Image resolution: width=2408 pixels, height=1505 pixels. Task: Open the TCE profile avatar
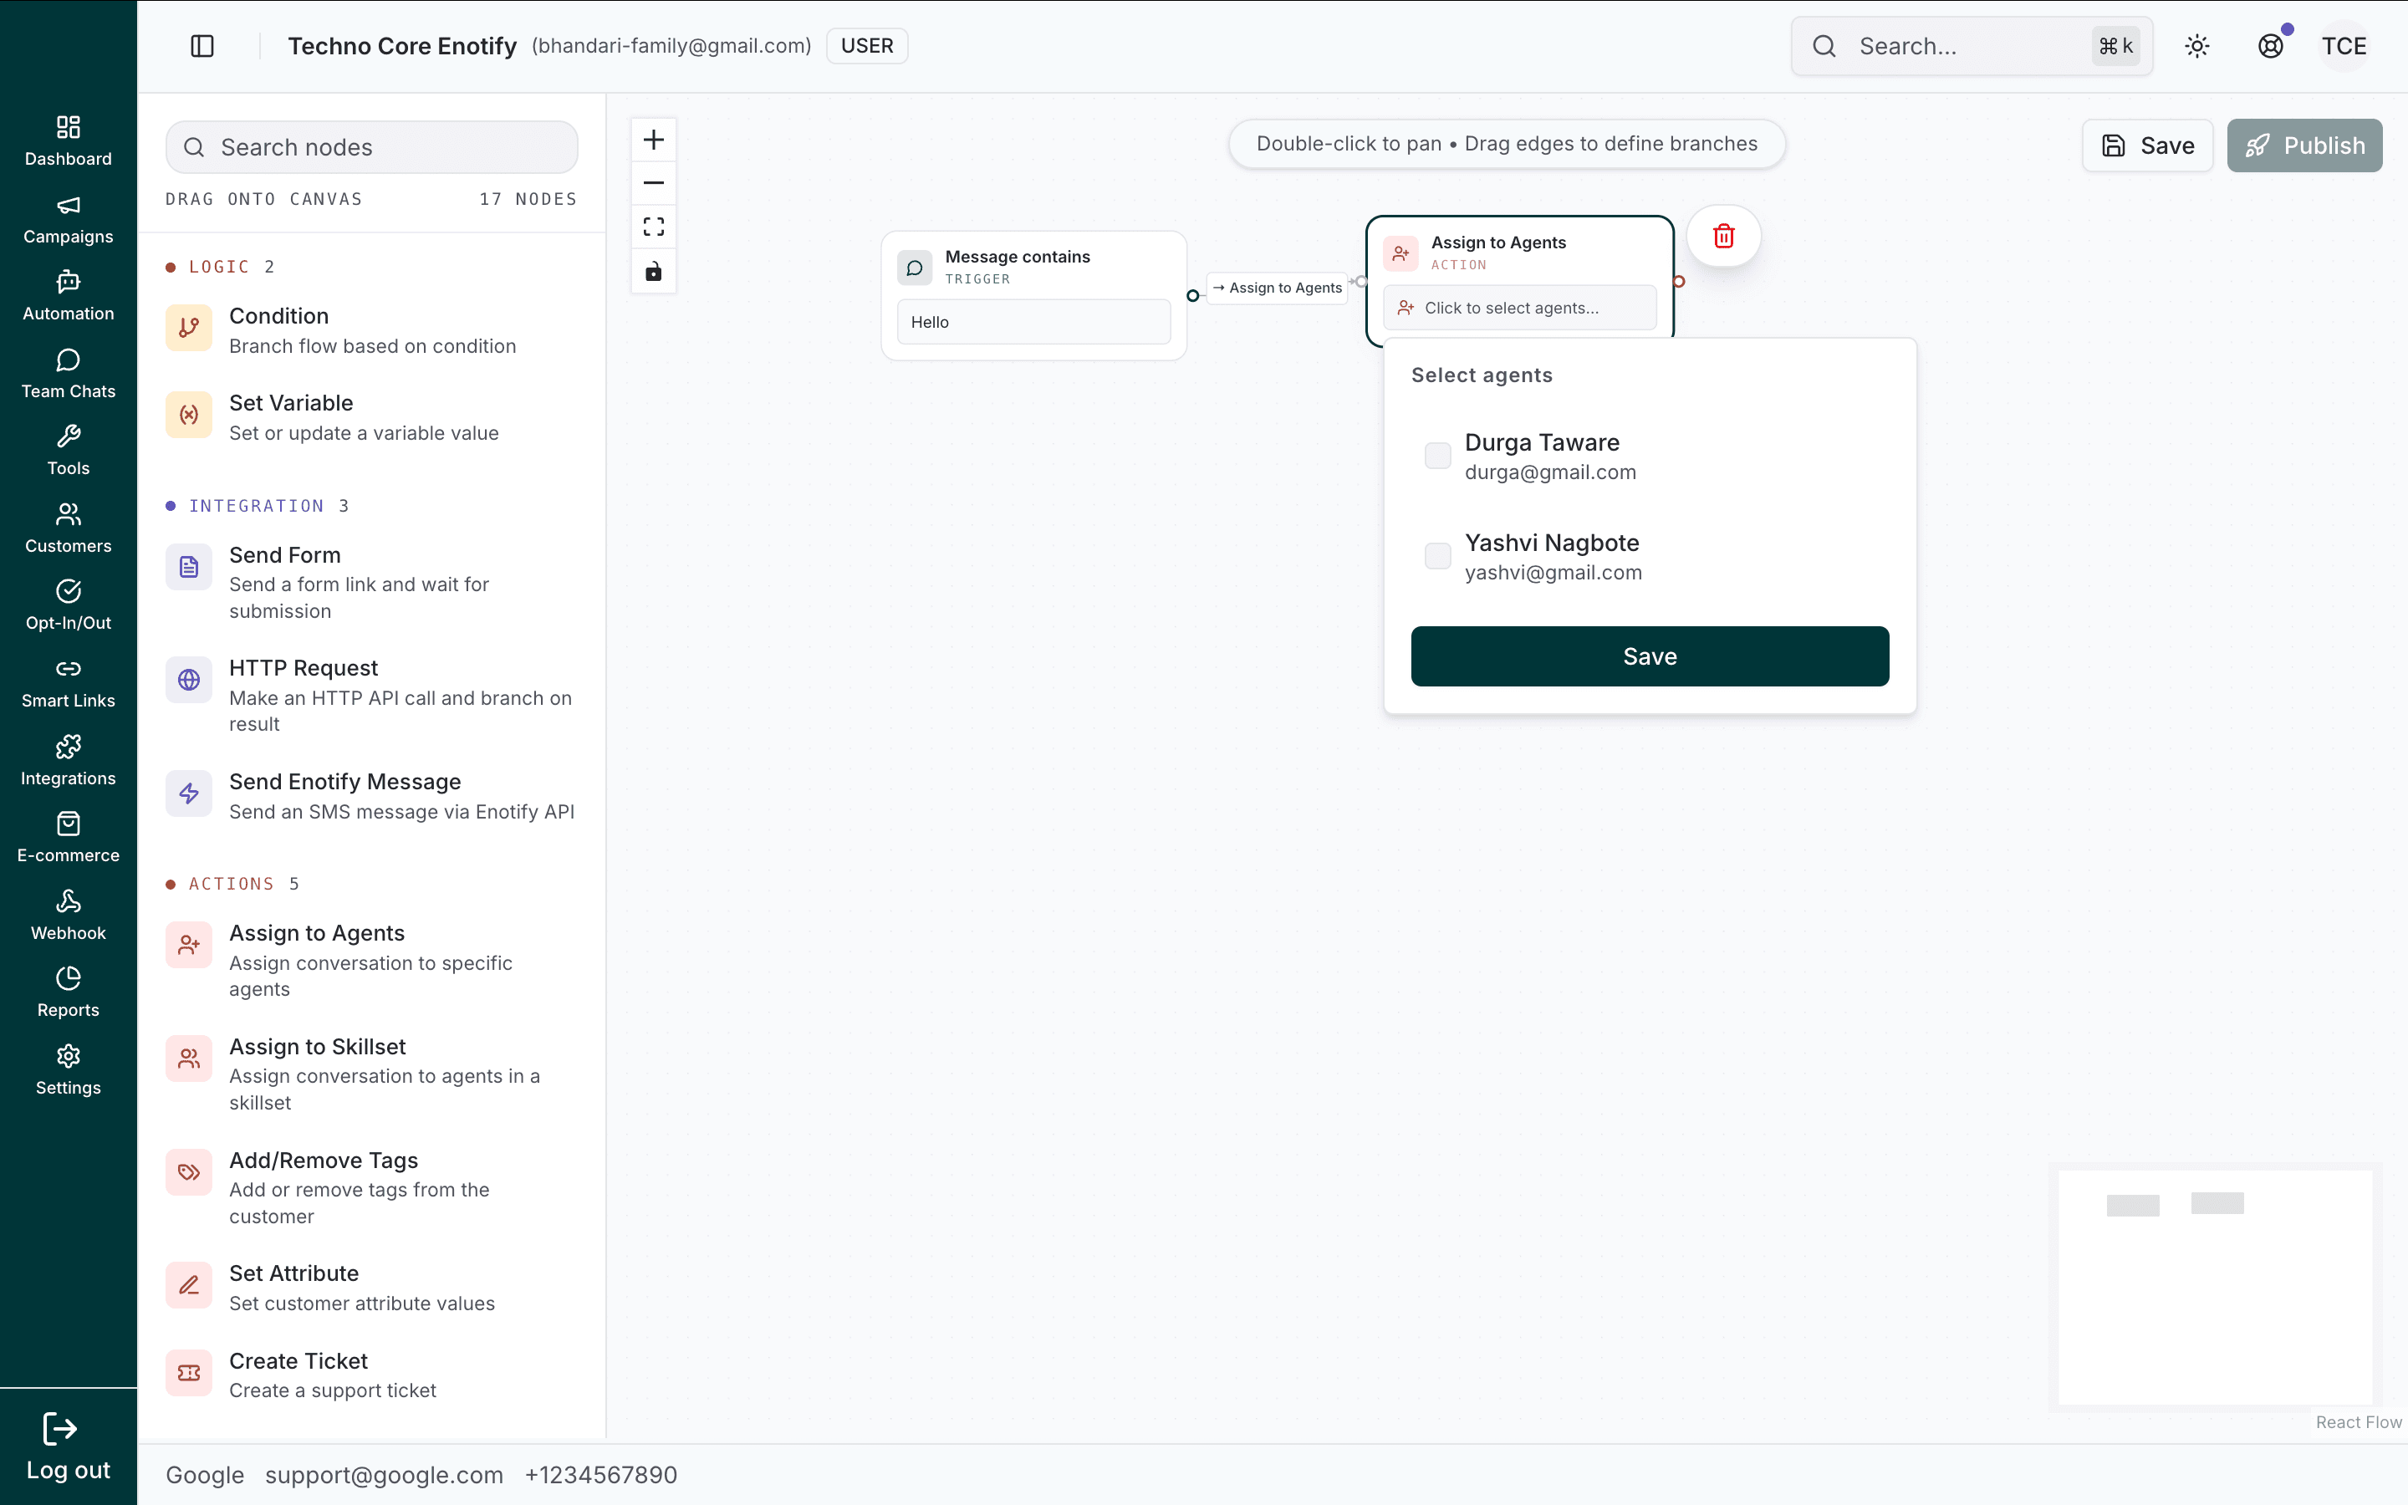point(2344,46)
